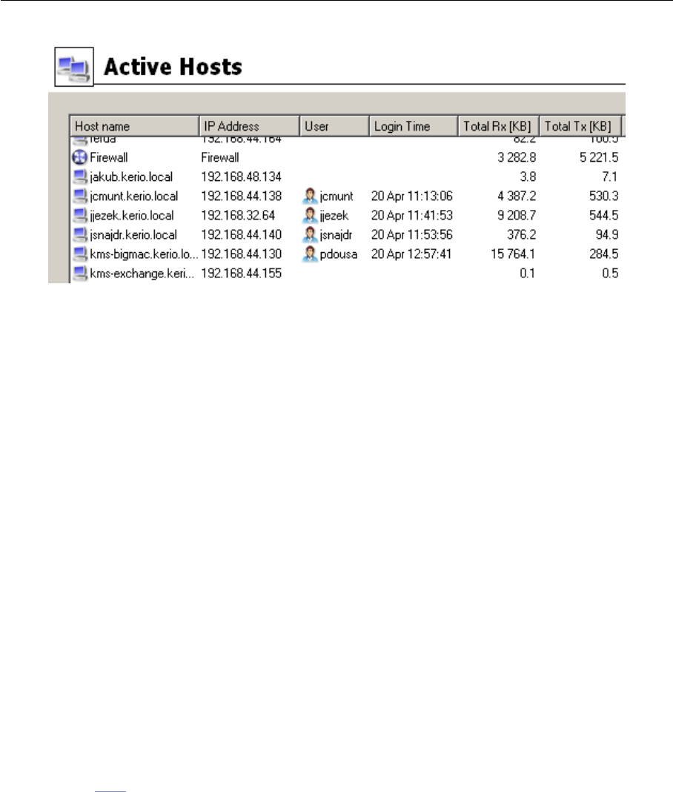The width and height of the screenshot is (673, 792).
Task: Click the user icon beside jcmunt
Action: [x=310, y=196]
